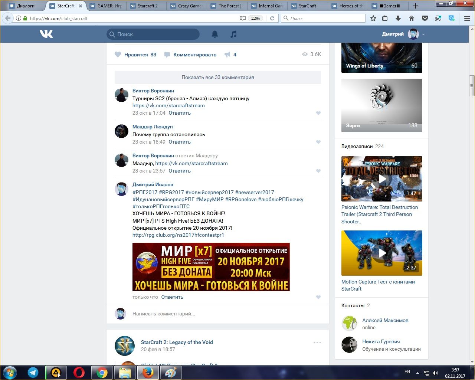Show site information via the info icon
Screen dimensions: 475x380
[x=18, y=18]
